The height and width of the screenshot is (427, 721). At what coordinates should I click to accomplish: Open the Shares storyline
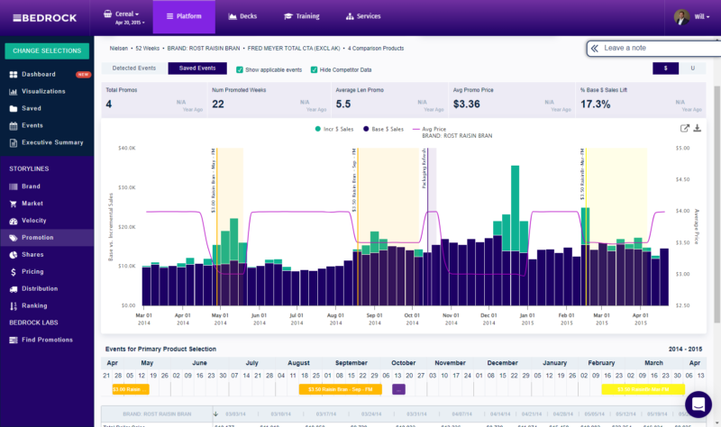[32, 255]
